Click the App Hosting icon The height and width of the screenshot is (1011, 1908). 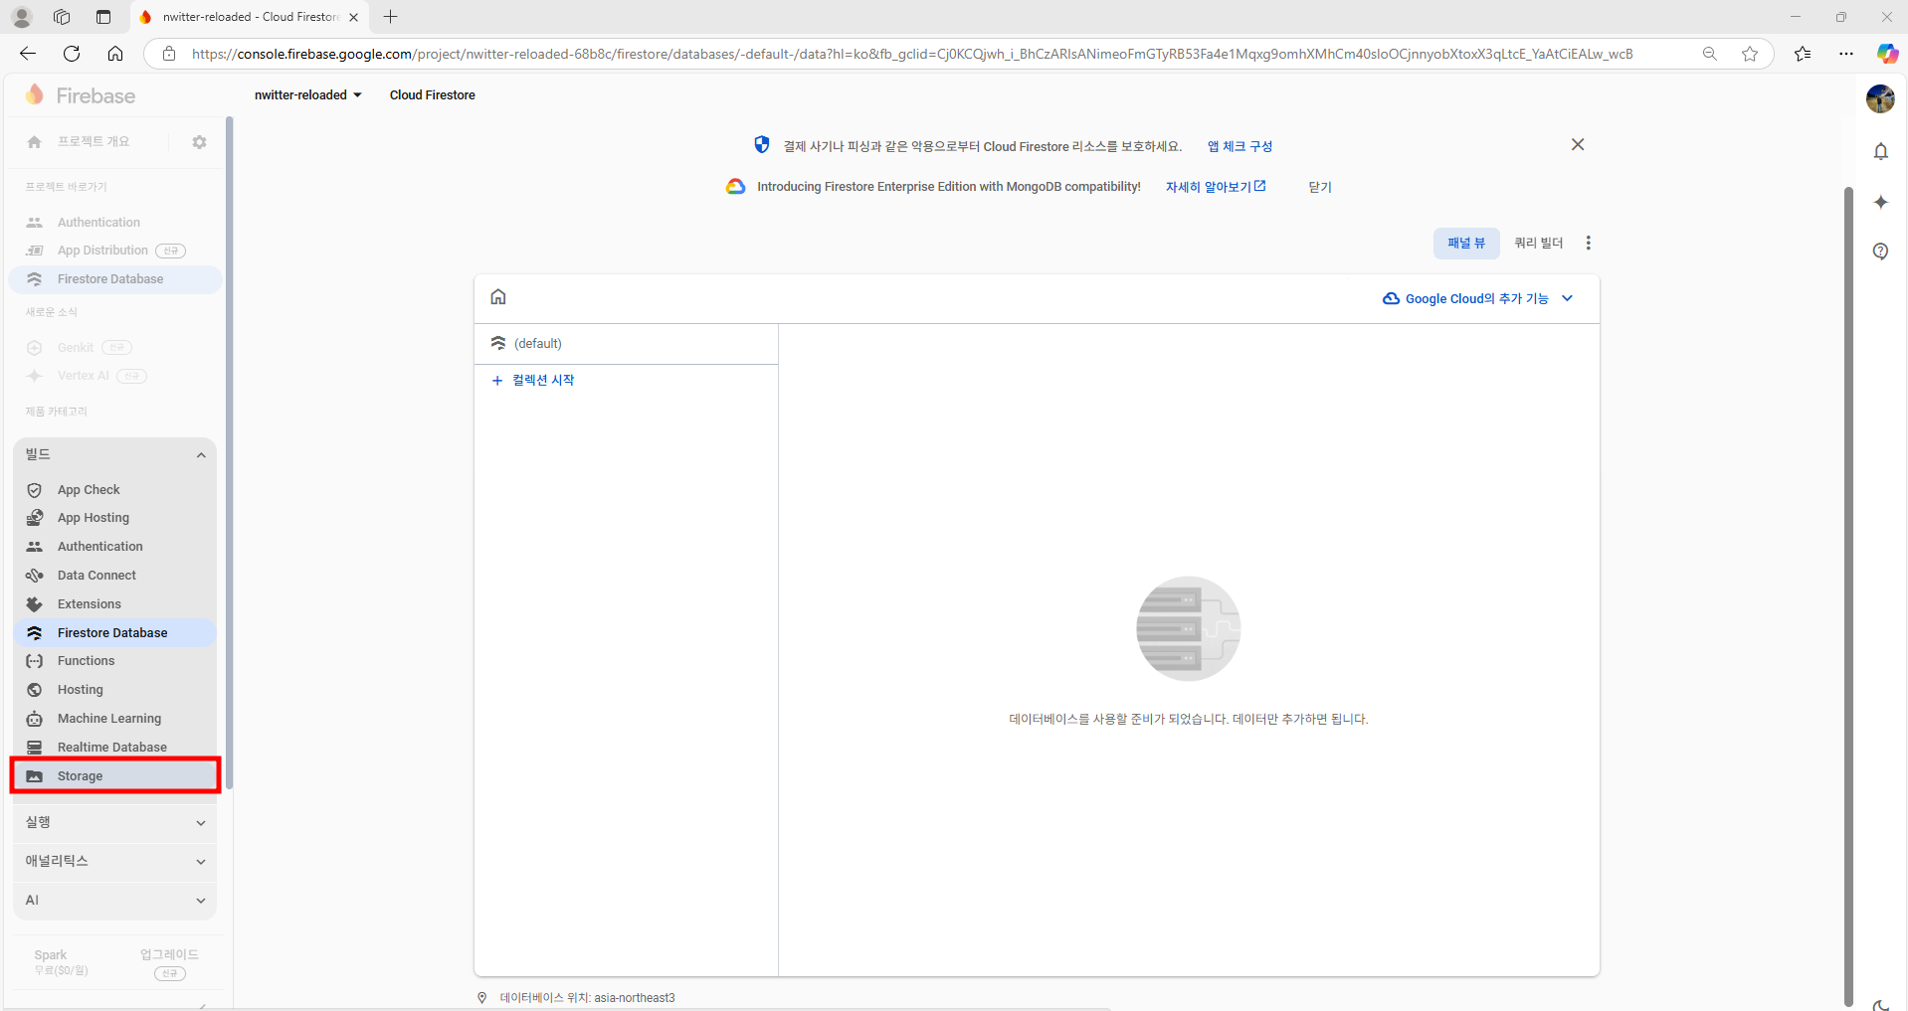35,518
